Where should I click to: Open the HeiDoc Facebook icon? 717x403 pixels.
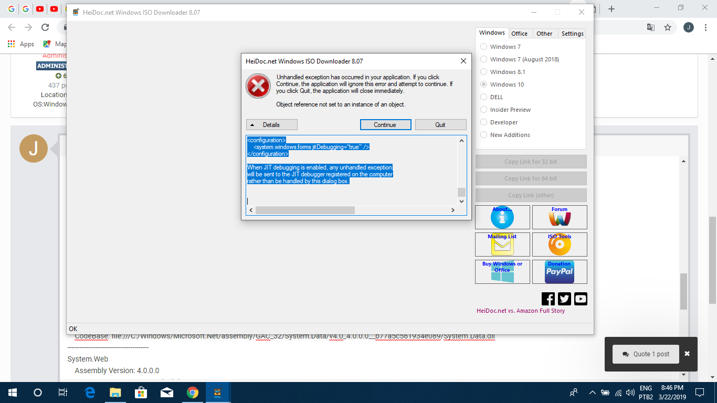[548, 299]
